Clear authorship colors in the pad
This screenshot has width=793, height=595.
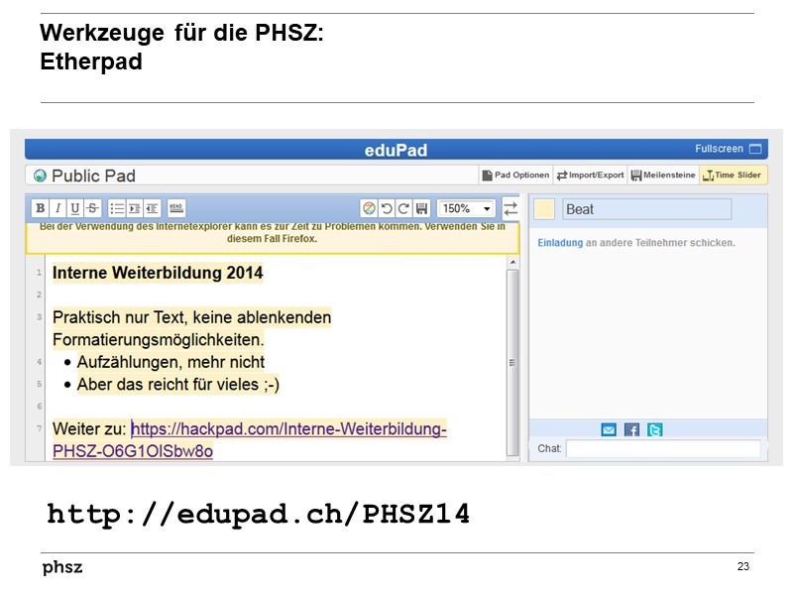368,207
